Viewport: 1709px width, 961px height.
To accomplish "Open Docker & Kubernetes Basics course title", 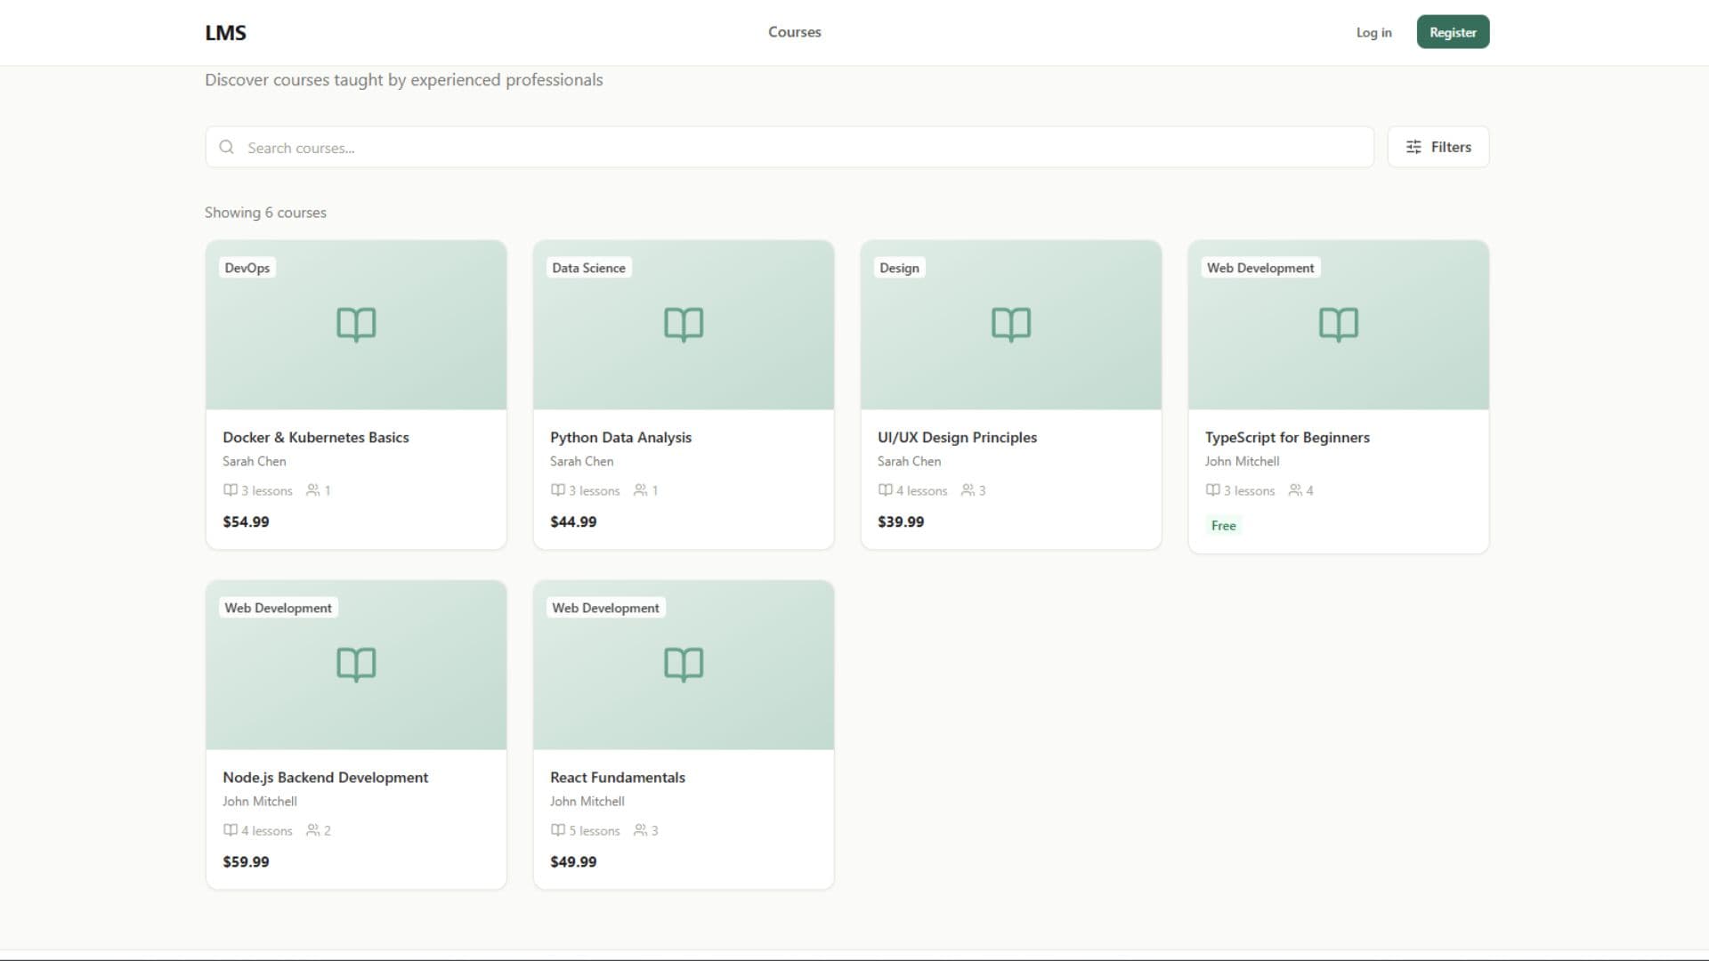I will pos(316,438).
